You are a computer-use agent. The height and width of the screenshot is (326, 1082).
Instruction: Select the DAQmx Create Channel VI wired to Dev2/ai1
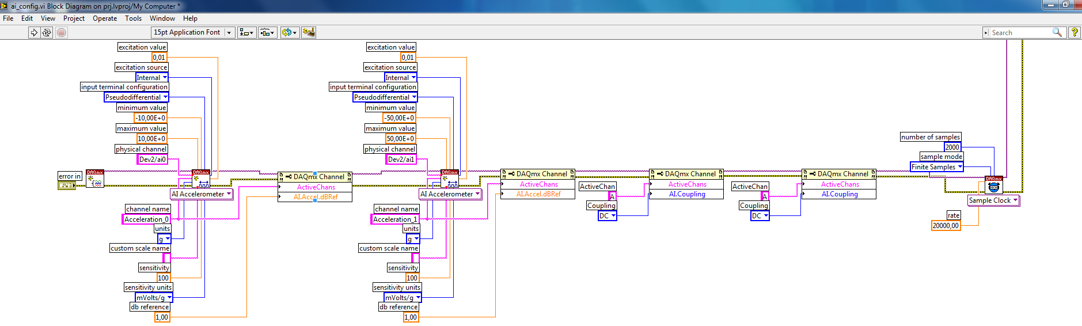pyautogui.click(x=450, y=179)
